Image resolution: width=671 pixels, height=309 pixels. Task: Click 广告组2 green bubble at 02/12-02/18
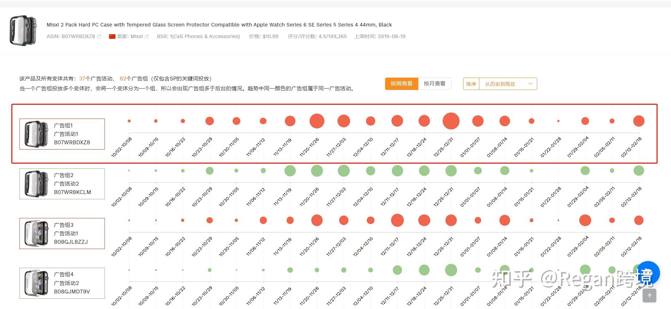[639, 171]
